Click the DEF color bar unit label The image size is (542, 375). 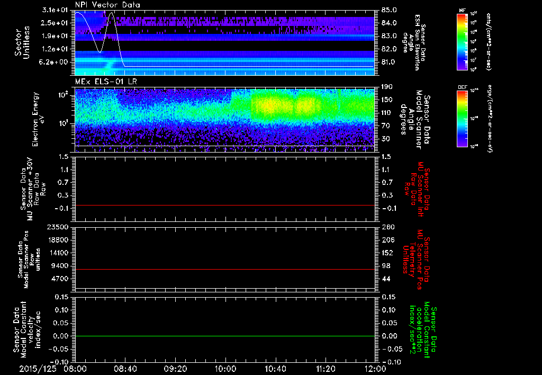click(490, 119)
